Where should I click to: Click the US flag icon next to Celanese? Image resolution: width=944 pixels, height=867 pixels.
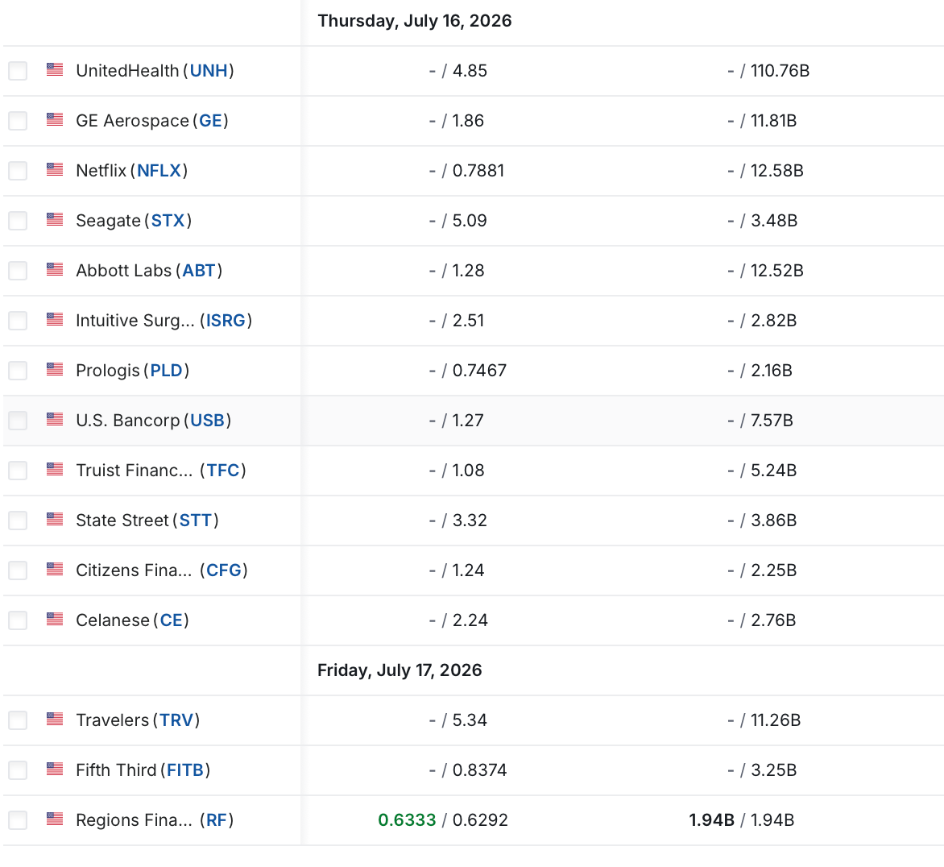(55, 619)
